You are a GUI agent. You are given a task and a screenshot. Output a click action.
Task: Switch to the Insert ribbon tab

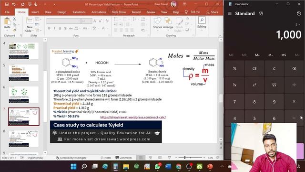[x=35, y=12]
